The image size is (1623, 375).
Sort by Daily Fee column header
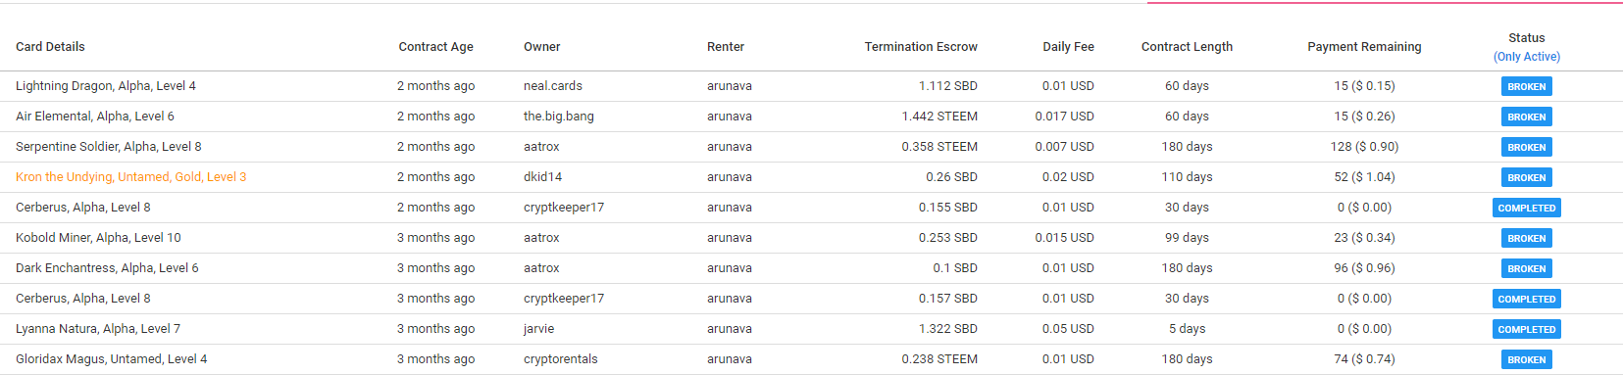point(1068,47)
